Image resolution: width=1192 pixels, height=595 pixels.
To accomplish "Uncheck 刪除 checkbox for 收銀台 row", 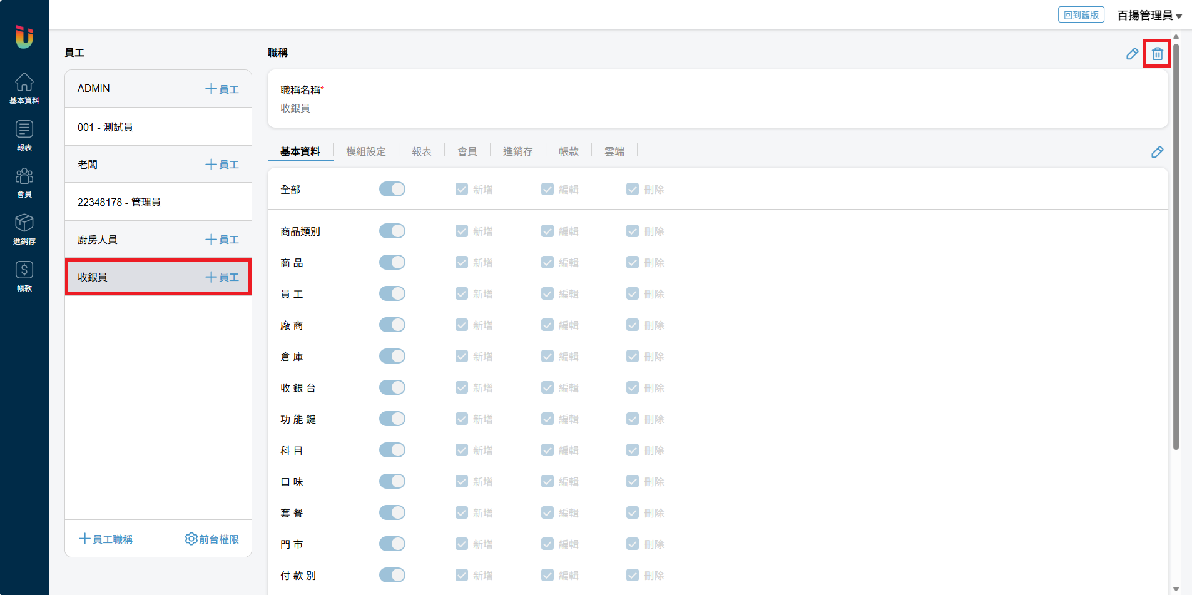I will pos(633,387).
